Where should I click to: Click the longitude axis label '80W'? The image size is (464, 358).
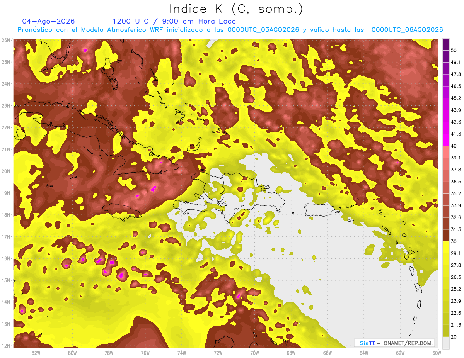72,353
